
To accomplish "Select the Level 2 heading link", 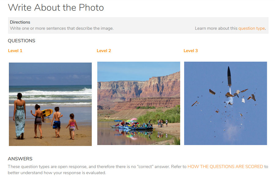I will (x=104, y=51).
